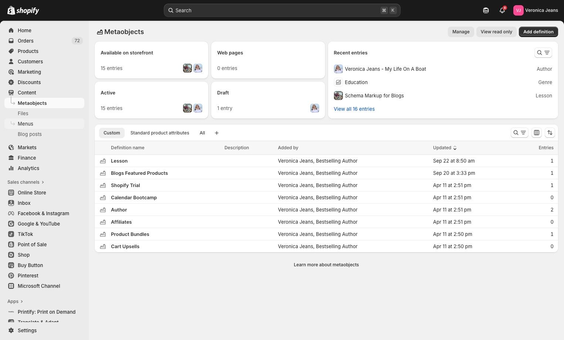Expand the Apps section chevron
The height and width of the screenshot is (340, 564).
click(22, 301)
